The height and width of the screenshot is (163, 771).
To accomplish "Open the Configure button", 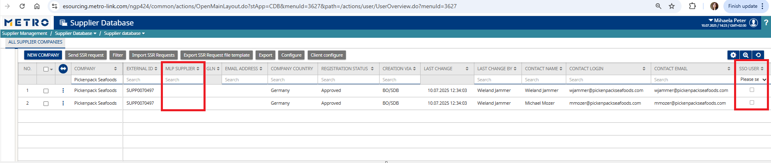I will [291, 55].
